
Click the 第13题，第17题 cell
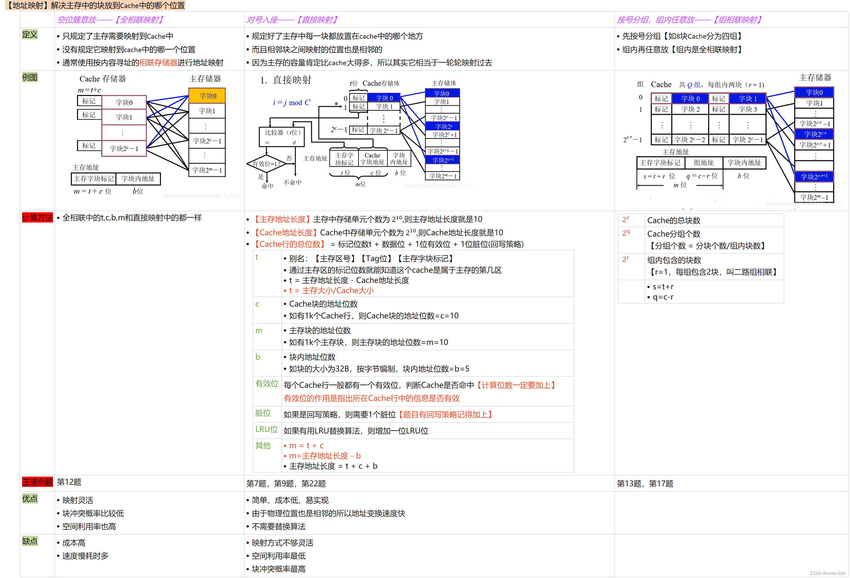(x=645, y=484)
